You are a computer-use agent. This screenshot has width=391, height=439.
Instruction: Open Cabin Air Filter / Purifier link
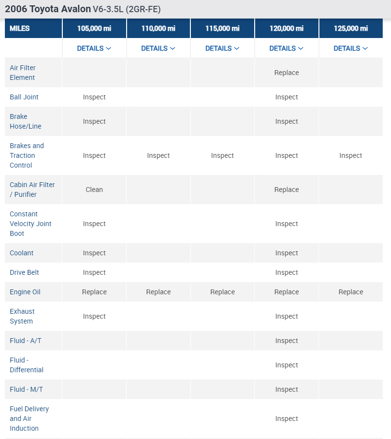[32, 190]
